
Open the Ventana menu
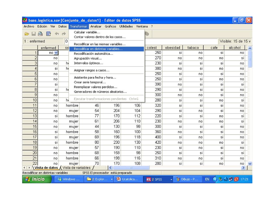(x=142, y=26)
